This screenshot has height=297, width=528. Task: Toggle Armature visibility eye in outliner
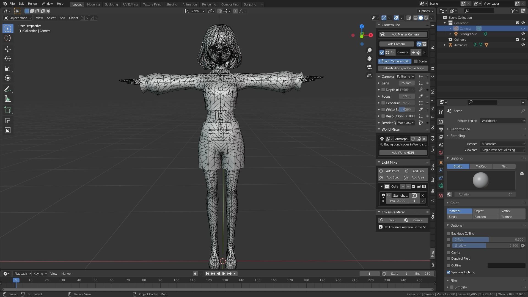(x=523, y=45)
